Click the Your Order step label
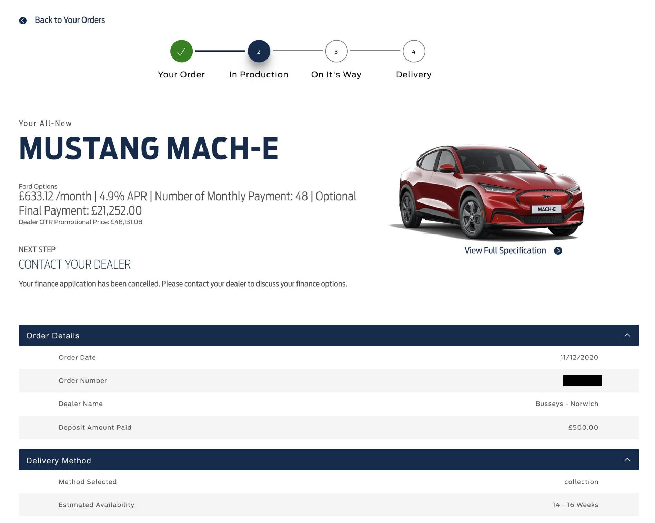Viewport: 655px width, 523px height. (x=181, y=74)
